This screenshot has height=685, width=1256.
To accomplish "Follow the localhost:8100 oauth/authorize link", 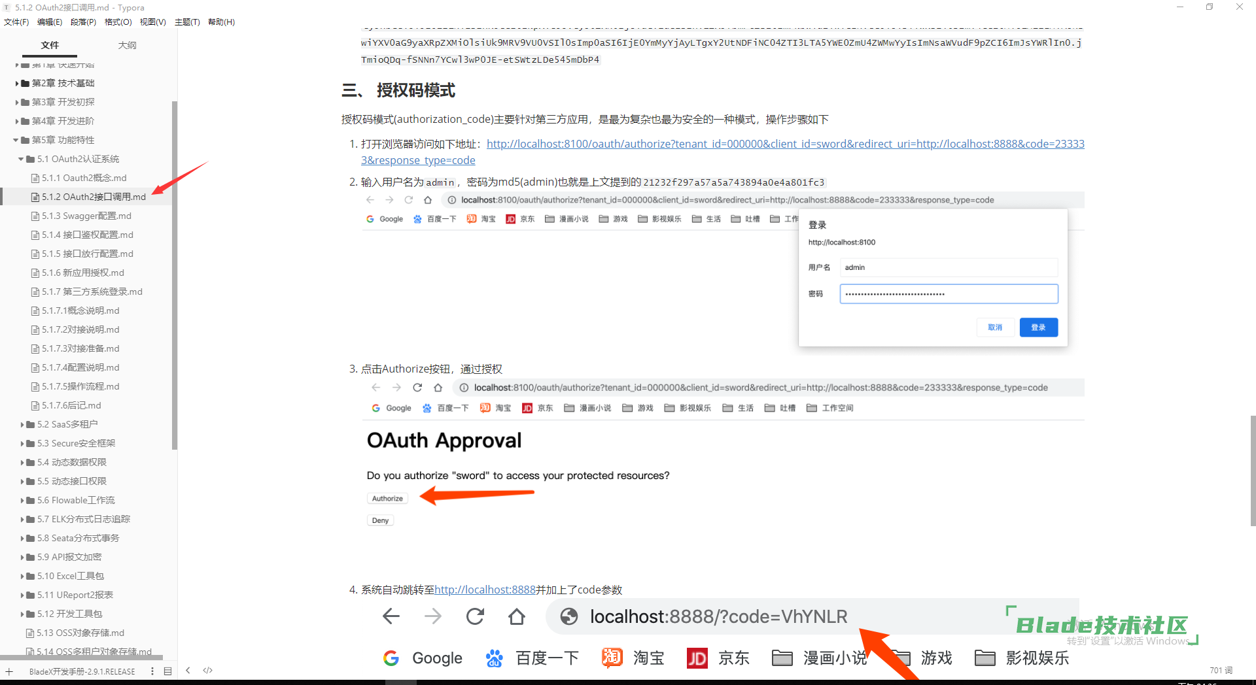I will 785,144.
